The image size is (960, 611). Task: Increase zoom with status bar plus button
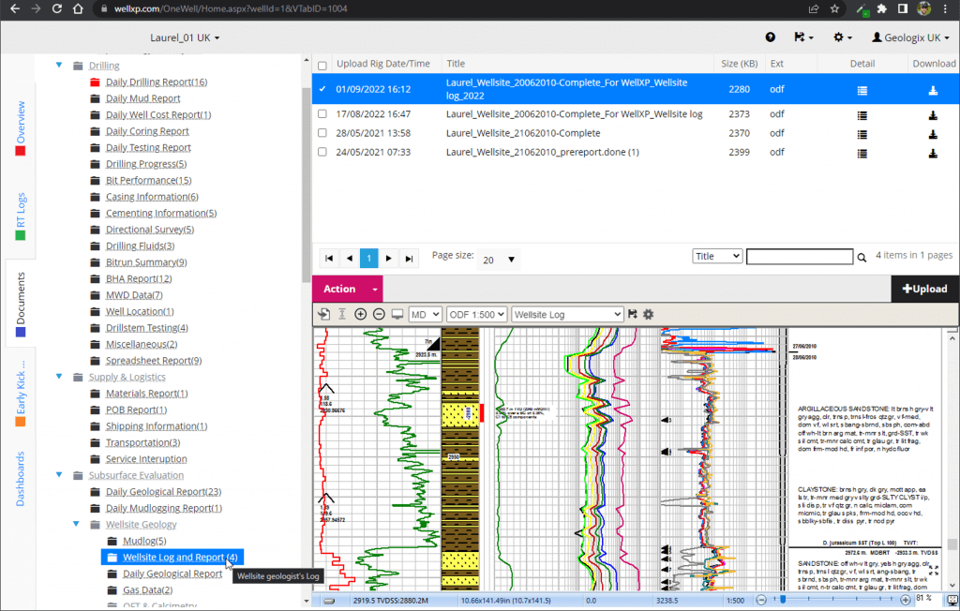click(906, 600)
